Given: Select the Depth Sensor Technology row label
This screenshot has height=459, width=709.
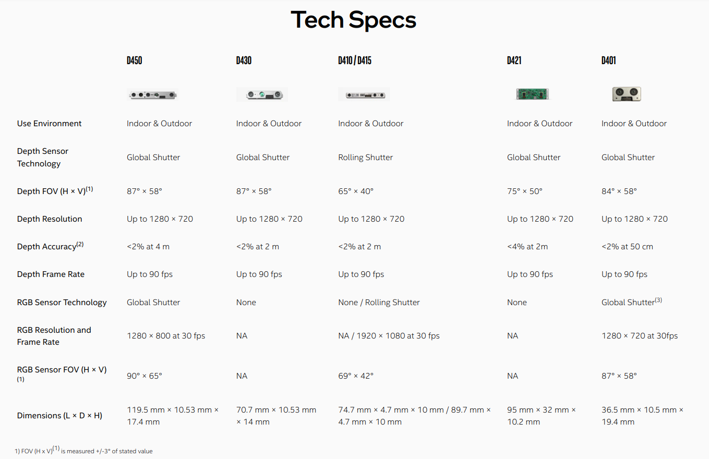Looking at the screenshot, I should (x=43, y=158).
